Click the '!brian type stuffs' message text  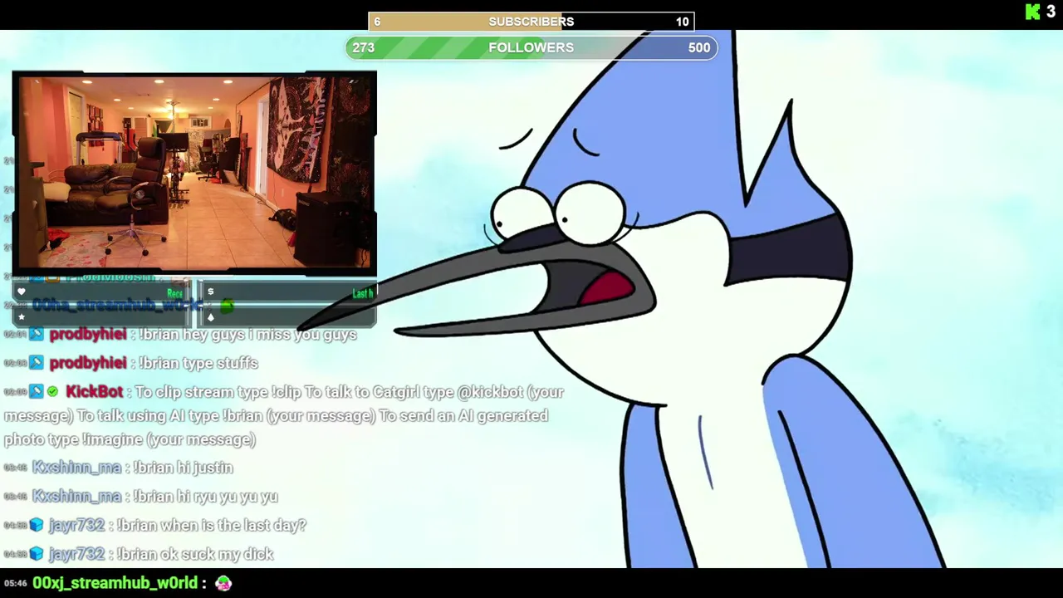[x=198, y=363]
